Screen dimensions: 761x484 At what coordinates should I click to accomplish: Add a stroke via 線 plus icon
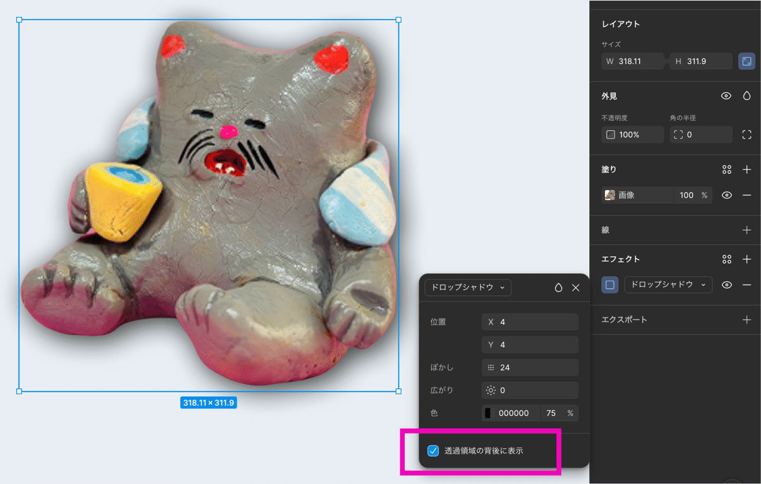tap(746, 230)
